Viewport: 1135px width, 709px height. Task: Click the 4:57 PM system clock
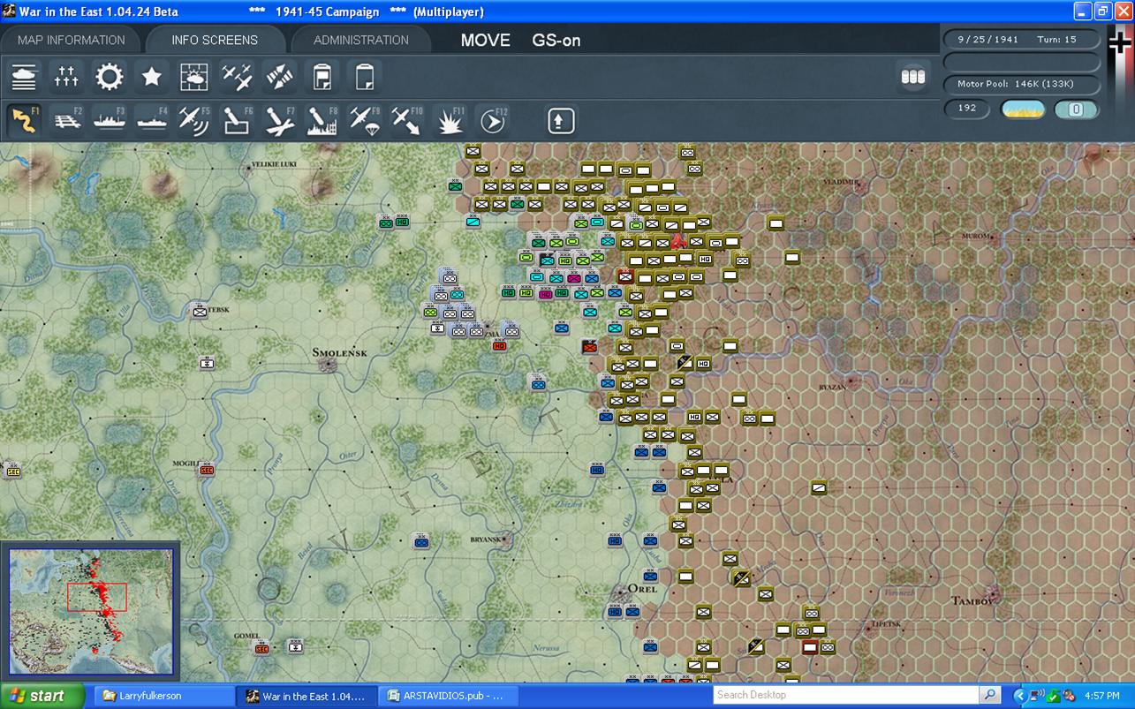pyautogui.click(x=1102, y=696)
